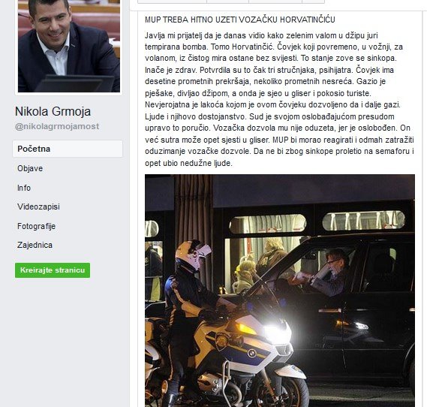Viewport: 427px width, 407px height.
Task: Click the post headline about MUP and Horvatinčić
Action: point(240,20)
